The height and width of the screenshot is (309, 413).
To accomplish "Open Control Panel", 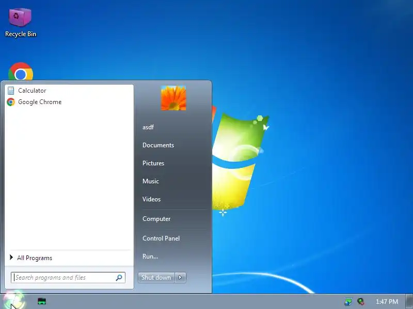I will pyautogui.click(x=161, y=238).
